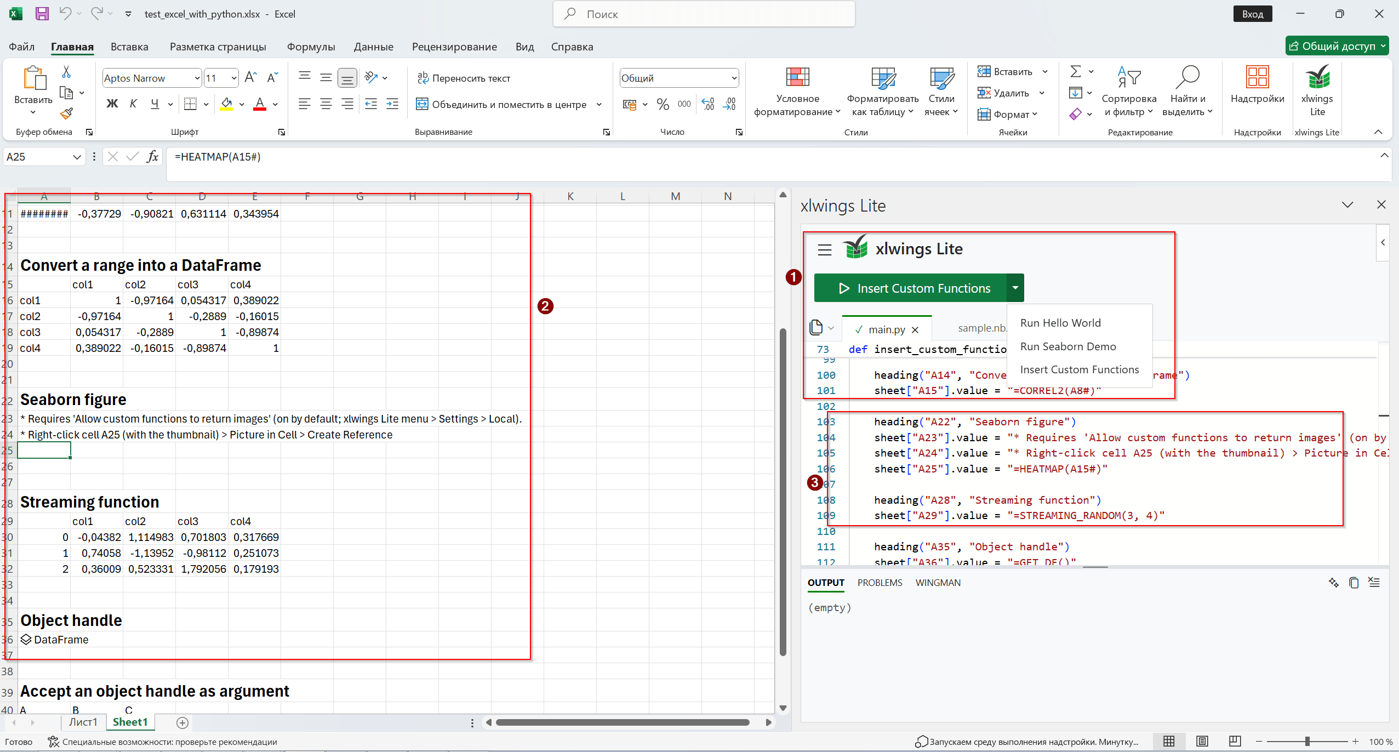The image size is (1399, 752).
Task: Switch to the PROBLEMS tab
Action: (880, 583)
